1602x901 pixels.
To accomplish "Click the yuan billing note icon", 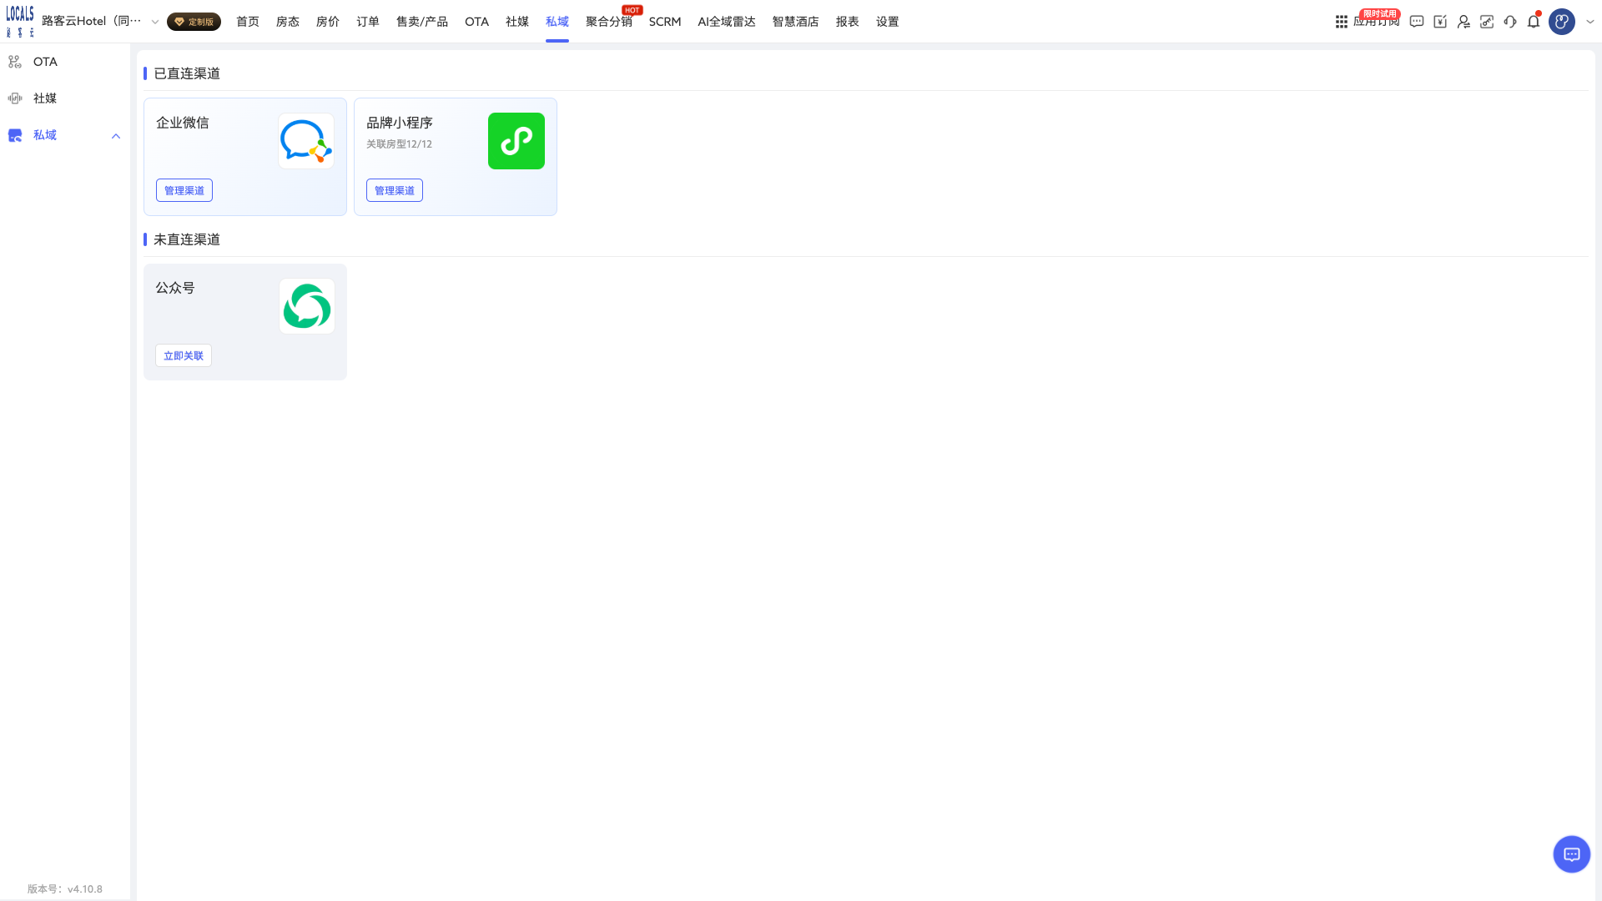I will tap(1440, 22).
